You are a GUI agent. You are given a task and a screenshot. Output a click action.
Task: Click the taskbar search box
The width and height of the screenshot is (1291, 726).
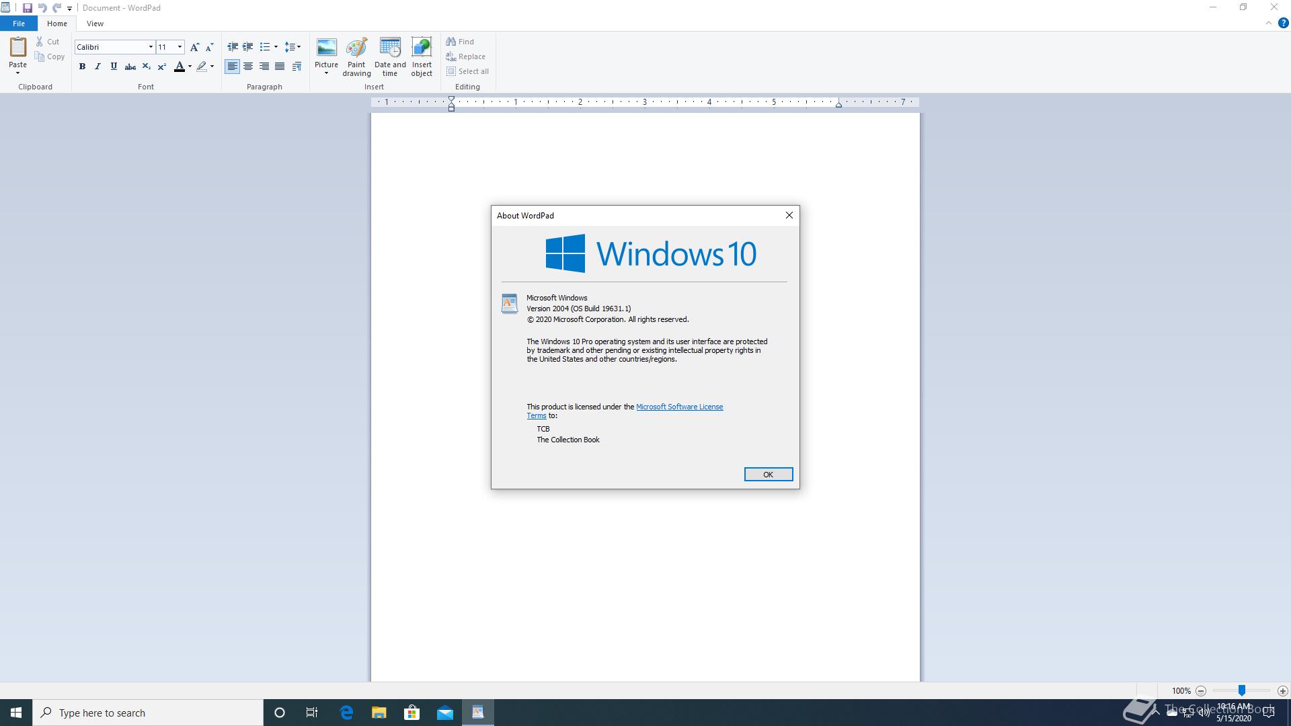pyautogui.click(x=148, y=713)
